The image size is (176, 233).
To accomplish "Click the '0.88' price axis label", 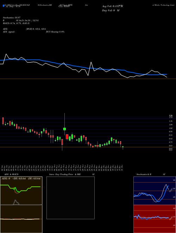I will point(171,135).
